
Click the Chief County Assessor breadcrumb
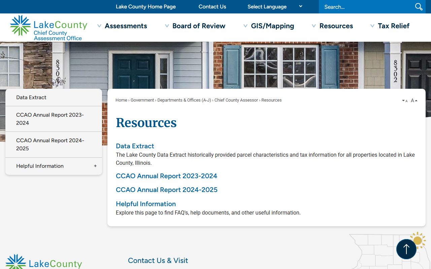point(236,100)
